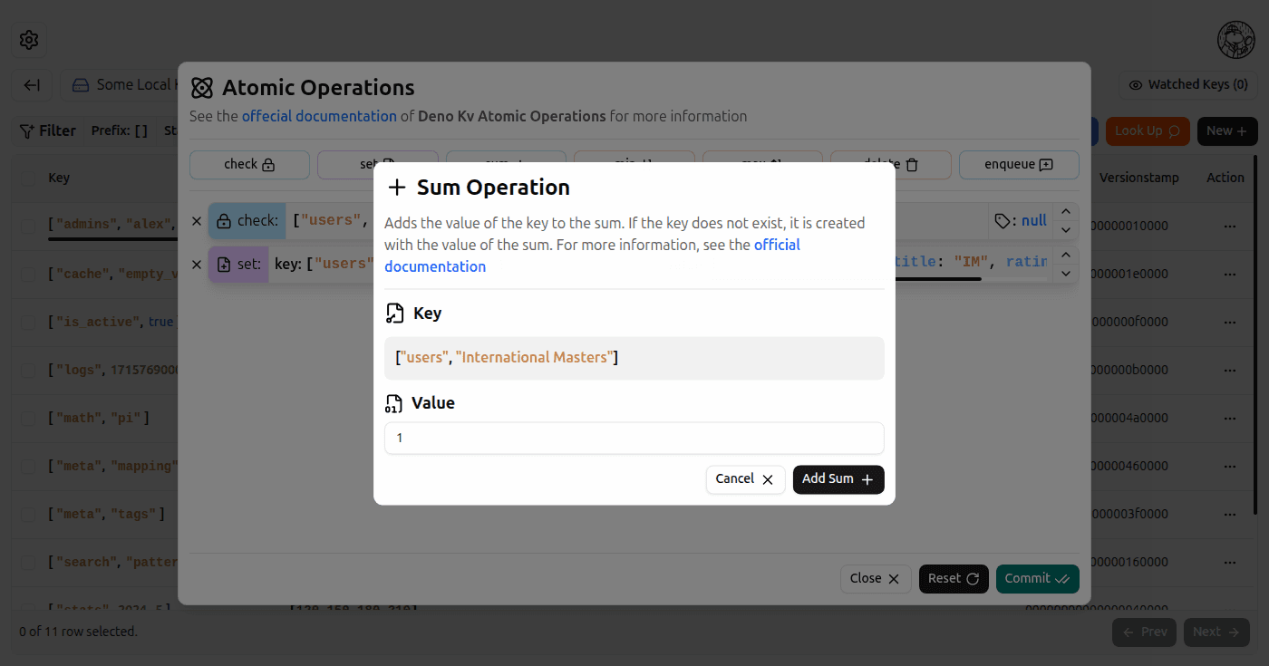Select the meta tags row checkbox
This screenshot has width=1269, height=666.
click(29, 514)
